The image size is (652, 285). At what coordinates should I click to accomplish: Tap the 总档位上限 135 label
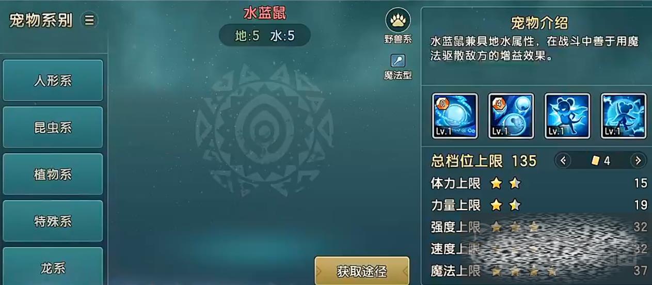[x=484, y=161]
